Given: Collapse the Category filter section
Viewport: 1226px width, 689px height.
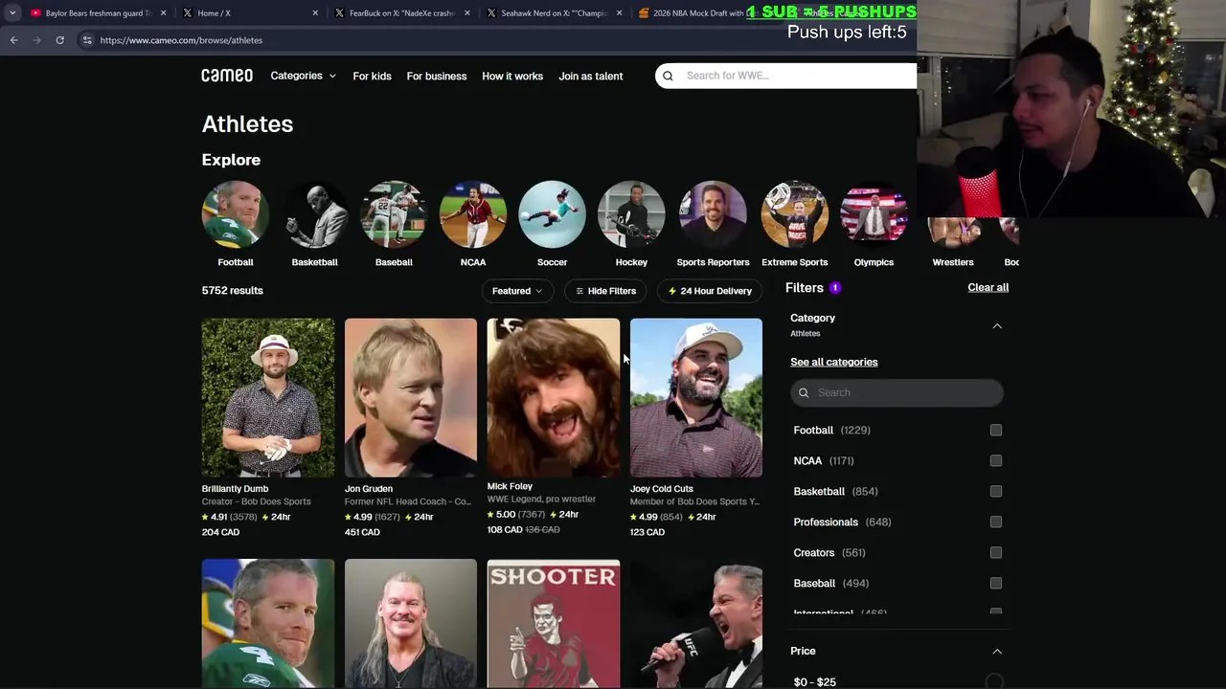Looking at the screenshot, I should tap(997, 326).
